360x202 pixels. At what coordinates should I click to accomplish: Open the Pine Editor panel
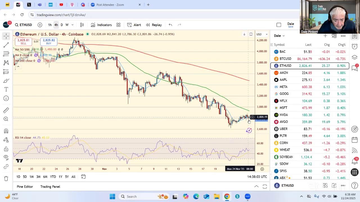click(x=25, y=187)
